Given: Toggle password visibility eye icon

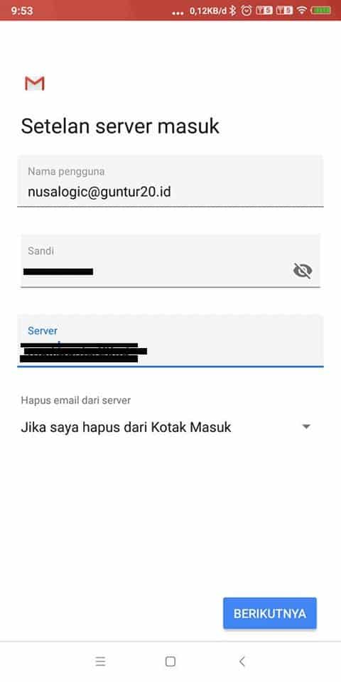Looking at the screenshot, I should [x=303, y=271].
